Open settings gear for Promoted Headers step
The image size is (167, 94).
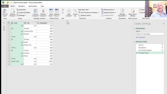pyautogui.click(x=162, y=50)
